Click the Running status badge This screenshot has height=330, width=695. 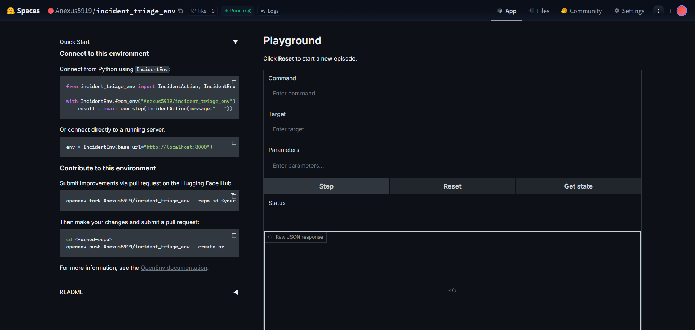coord(237,11)
